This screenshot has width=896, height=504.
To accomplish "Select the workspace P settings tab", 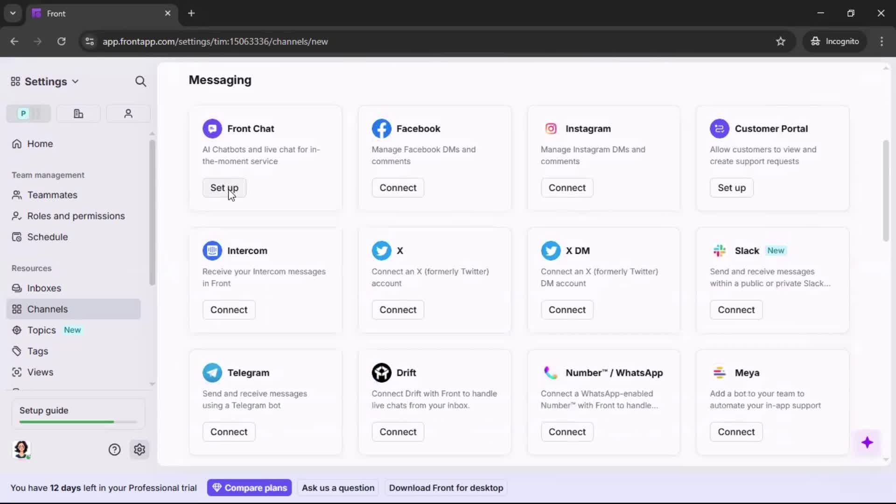I will click(28, 113).
